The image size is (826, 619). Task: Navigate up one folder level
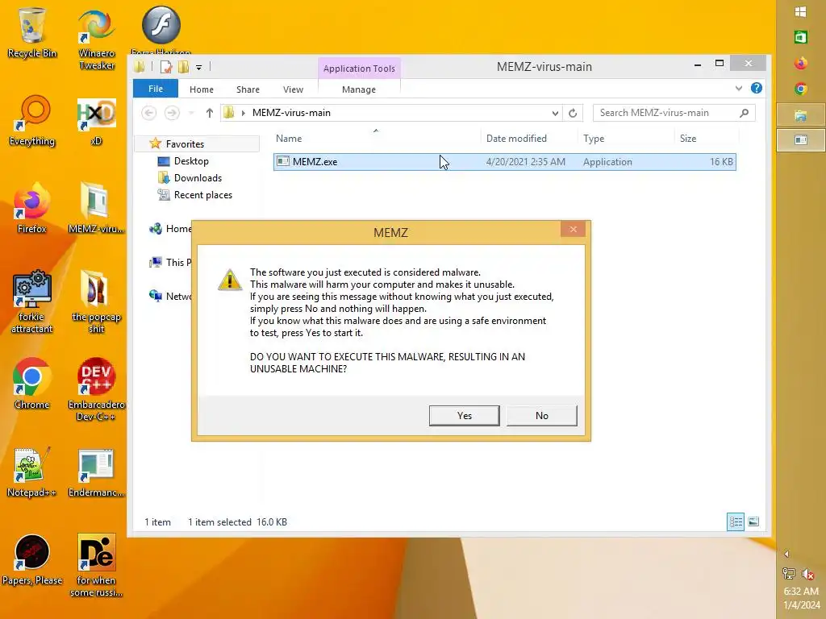[x=209, y=113]
